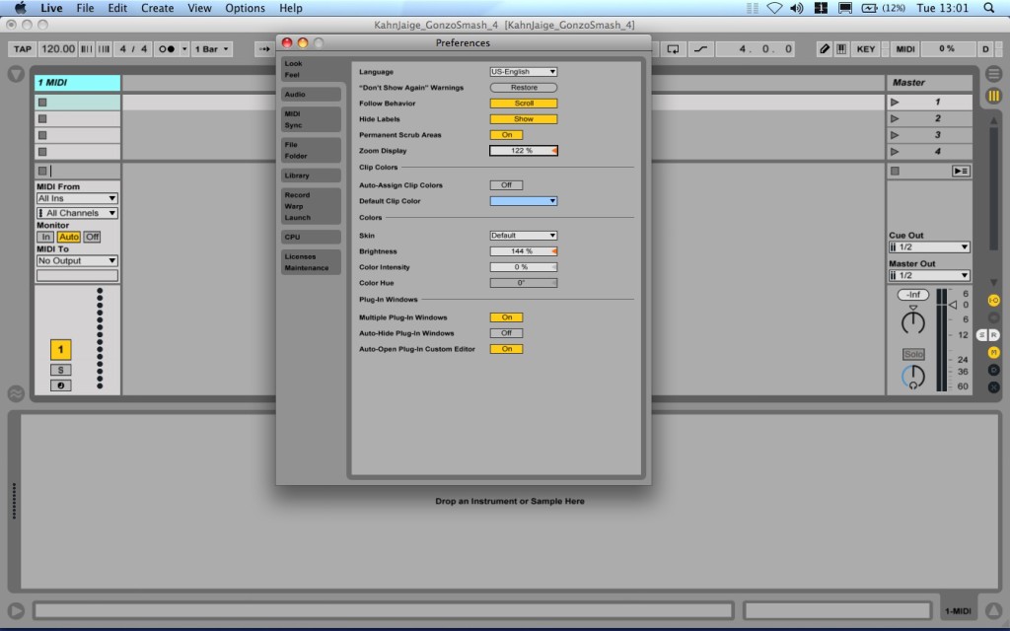Open the Skin dropdown
The height and width of the screenshot is (631, 1010).
pos(524,236)
